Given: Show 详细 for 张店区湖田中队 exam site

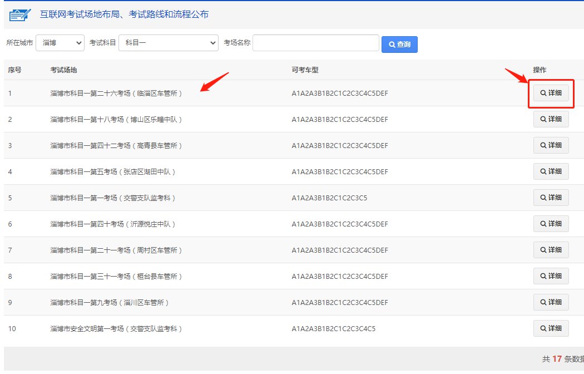Looking at the screenshot, I should click(x=551, y=171).
